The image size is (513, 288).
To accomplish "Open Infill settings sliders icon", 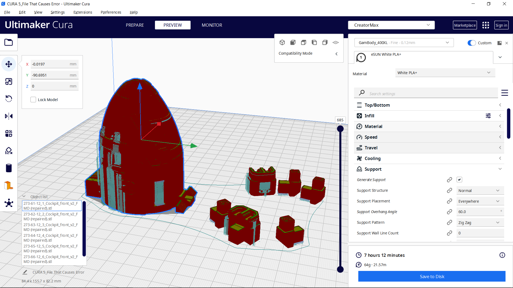I will tap(488, 116).
